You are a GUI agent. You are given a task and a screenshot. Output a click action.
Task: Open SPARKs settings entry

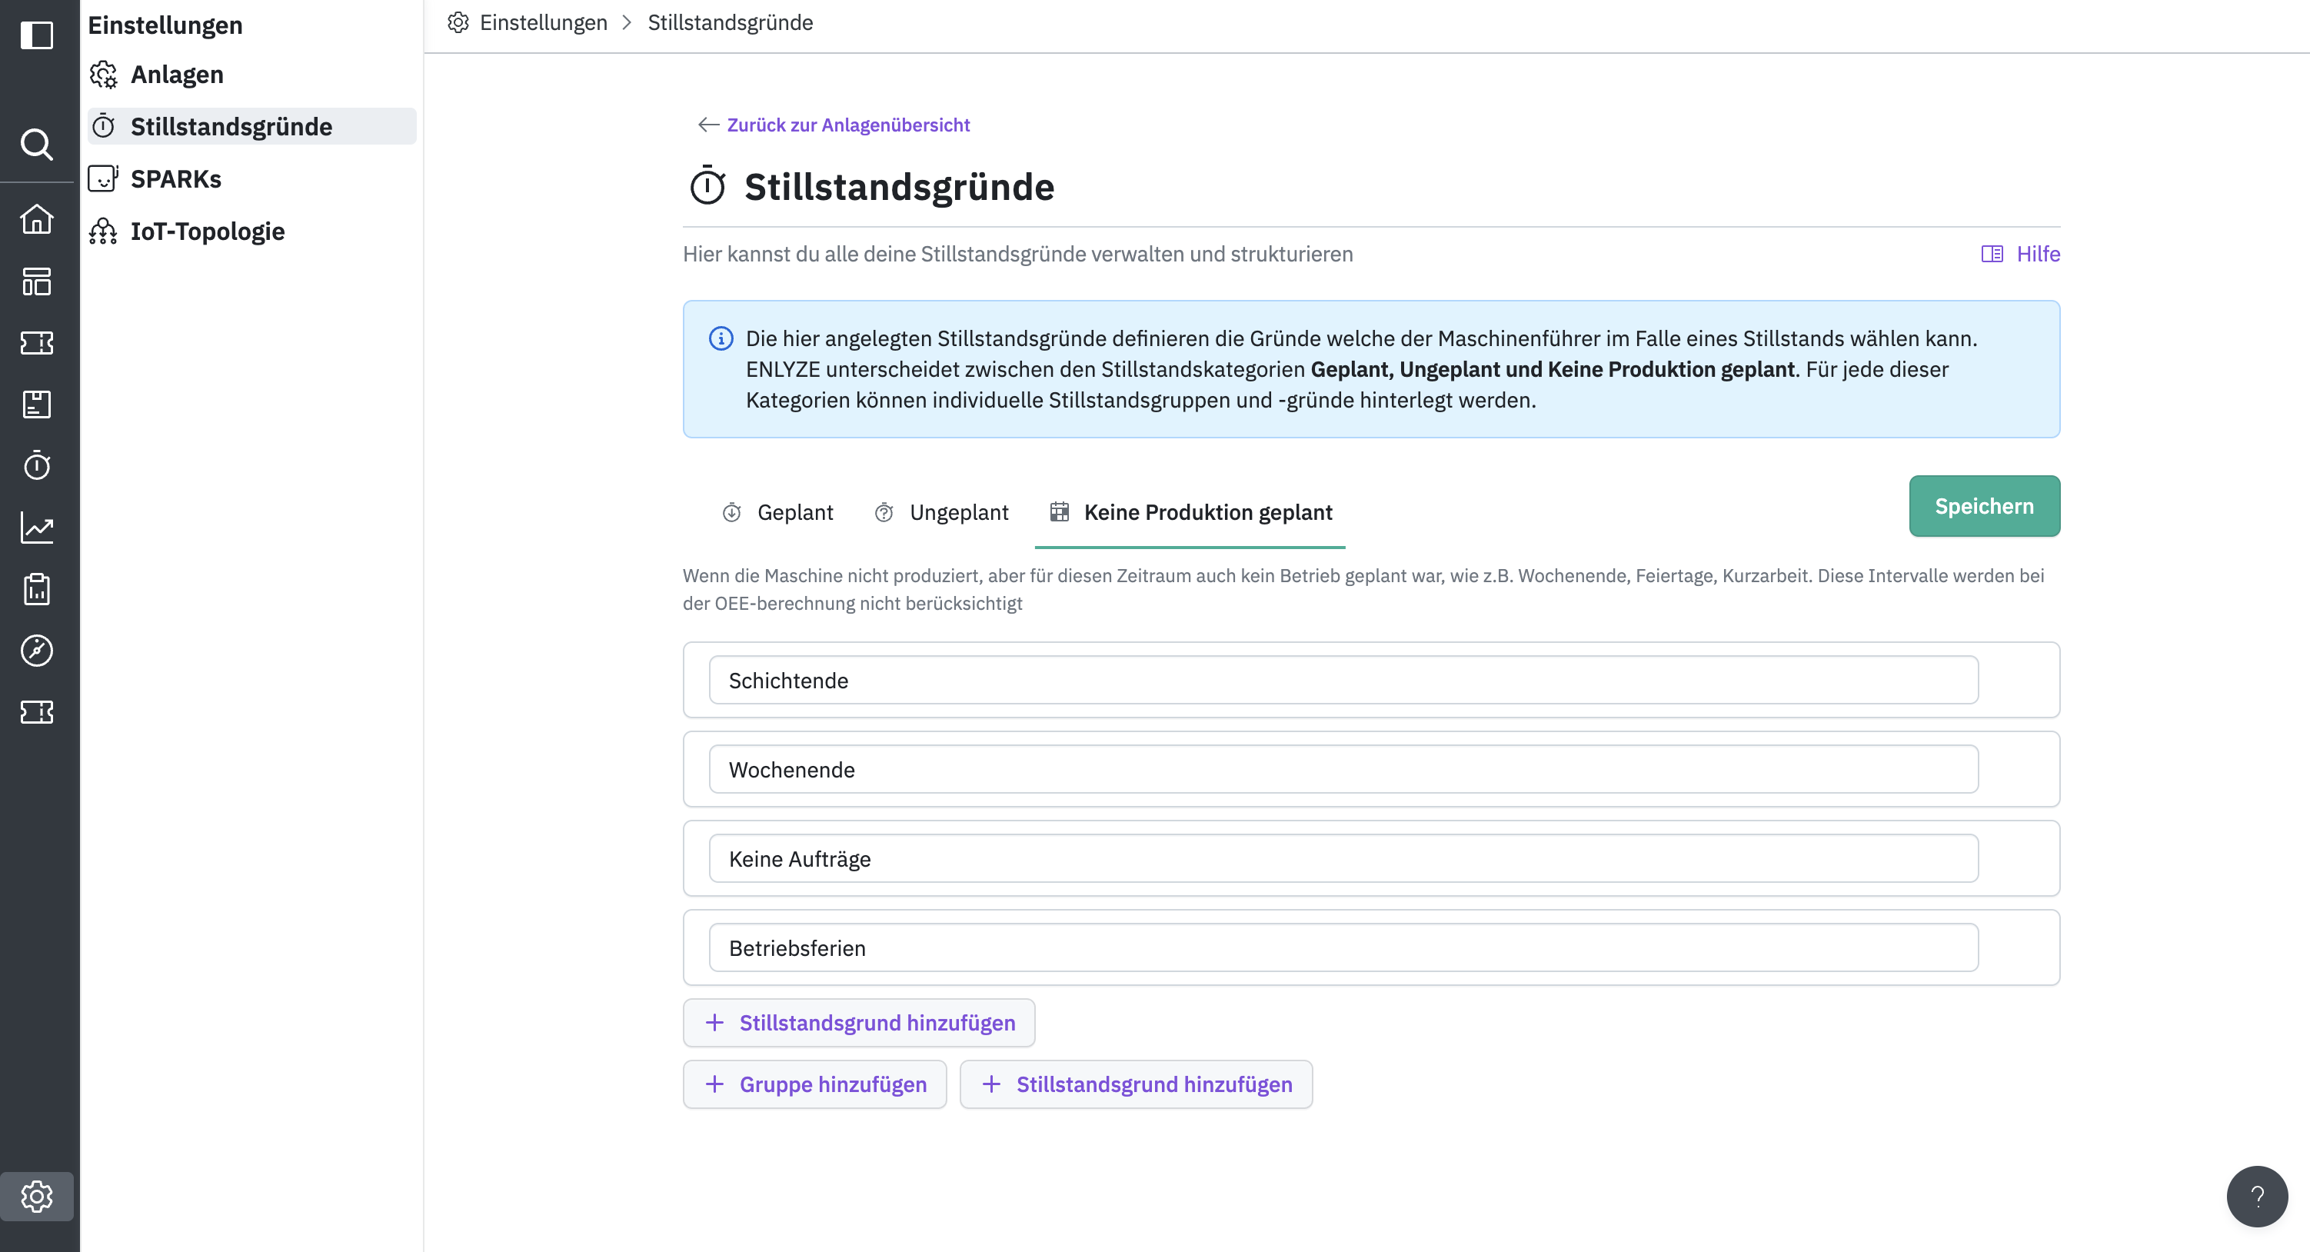click(176, 179)
